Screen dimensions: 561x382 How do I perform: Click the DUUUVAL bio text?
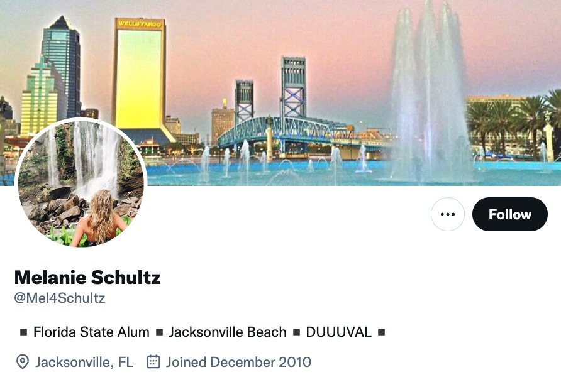click(338, 332)
